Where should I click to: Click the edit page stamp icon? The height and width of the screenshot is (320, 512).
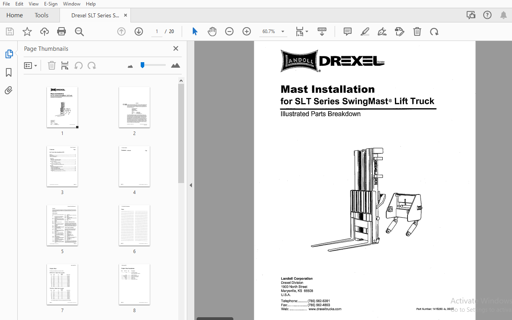(400, 31)
